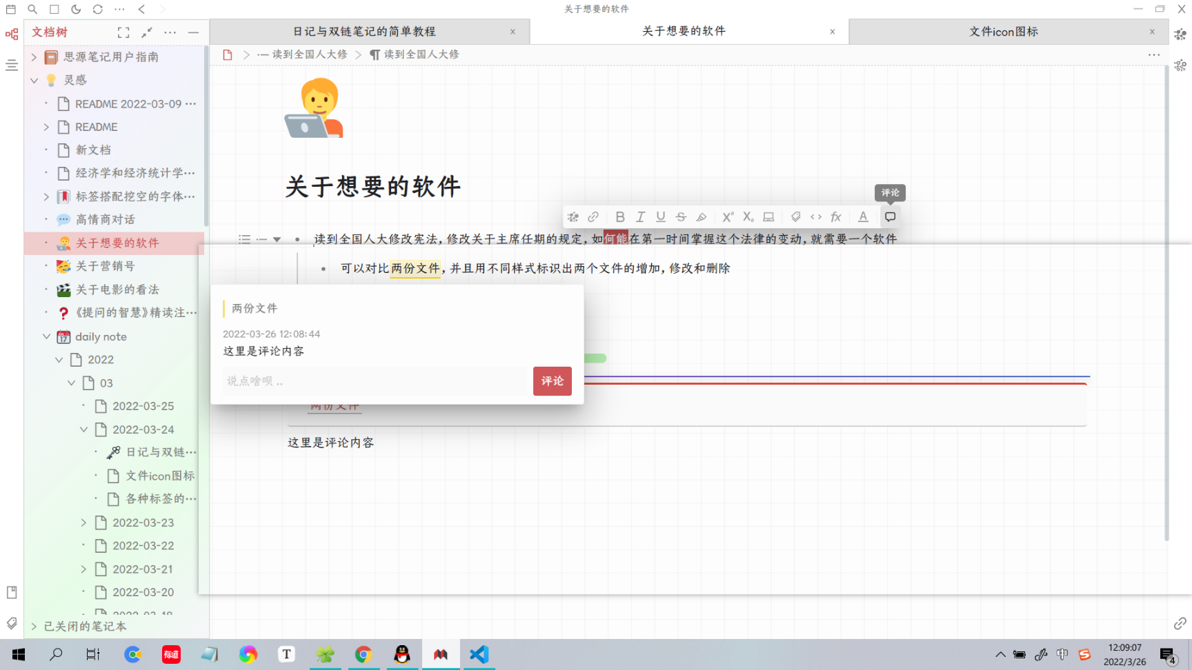The height and width of the screenshot is (670, 1192).
Task: Convert the selection to inline code
Action: point(816,217)
